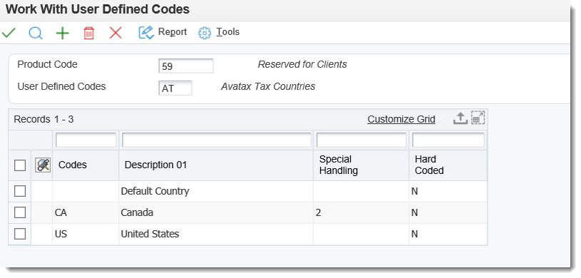Click the red X Close icon
Image resolution: width=581 pixels, height=278 pixels.
[x=115, y=33]
